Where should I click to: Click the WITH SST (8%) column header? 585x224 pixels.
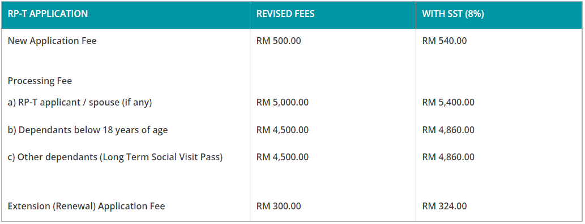(x=453, y=14)
